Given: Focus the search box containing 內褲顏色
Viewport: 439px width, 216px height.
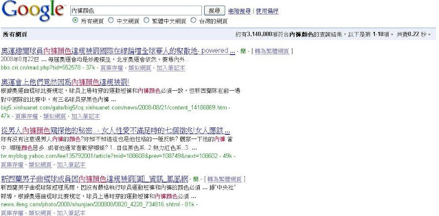Looking at the screenshot, I should pos(136,10).
